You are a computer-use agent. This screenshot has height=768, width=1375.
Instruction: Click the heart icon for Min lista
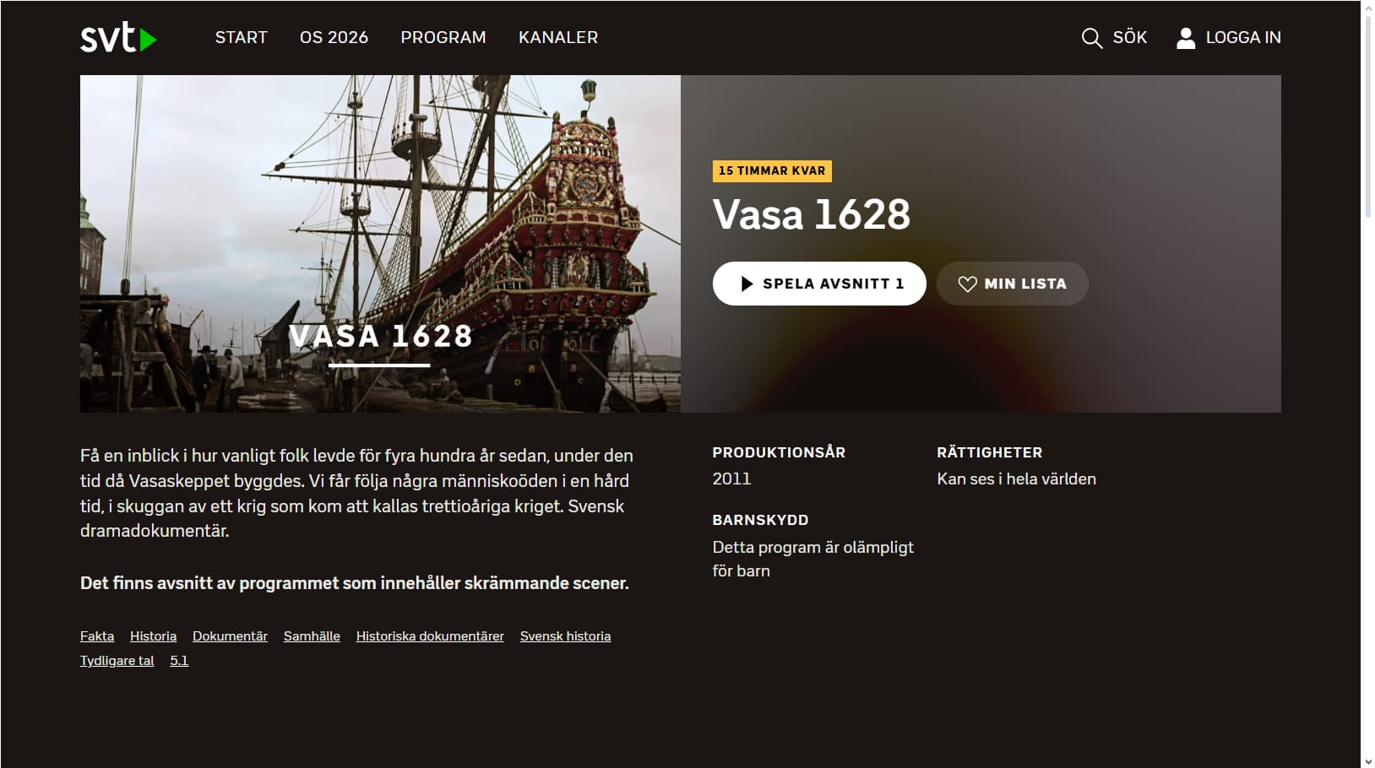point(967,284)
